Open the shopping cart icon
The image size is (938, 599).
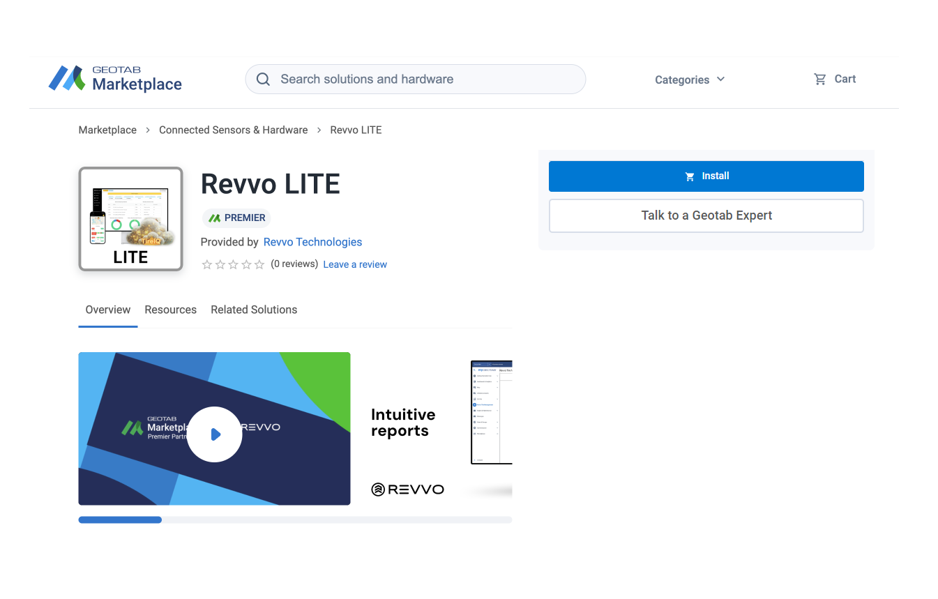point(820,79)
